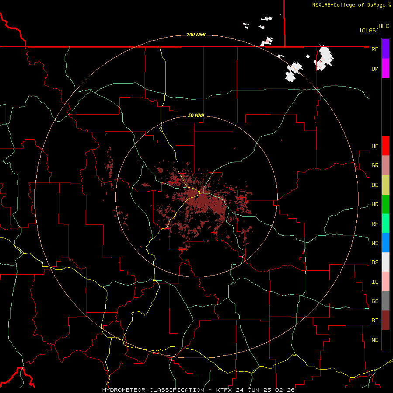Click the 'DS' legend label

[375, 262]
